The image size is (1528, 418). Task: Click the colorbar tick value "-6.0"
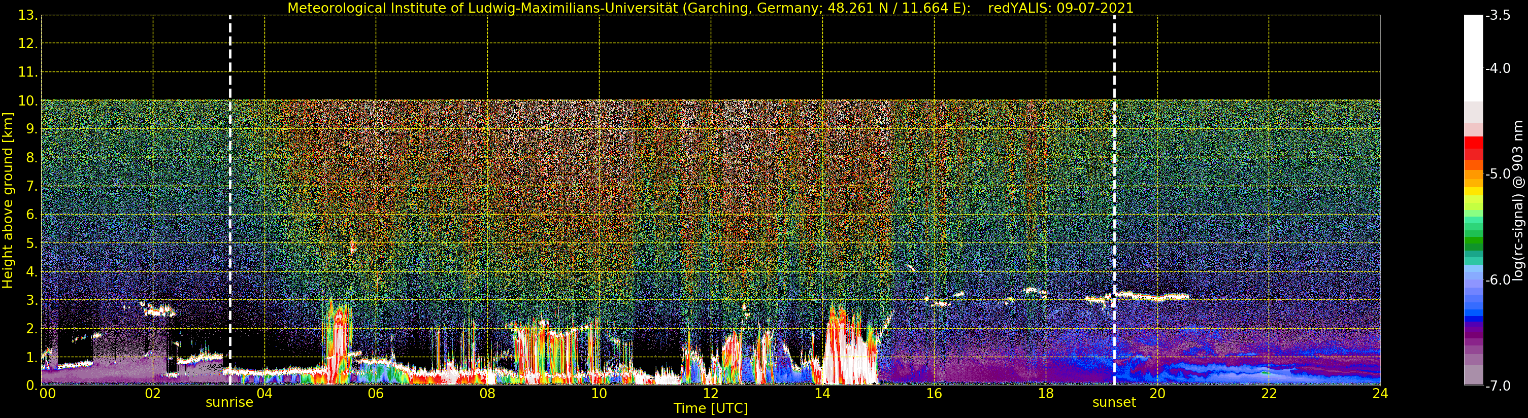[x=1498, y=280]
